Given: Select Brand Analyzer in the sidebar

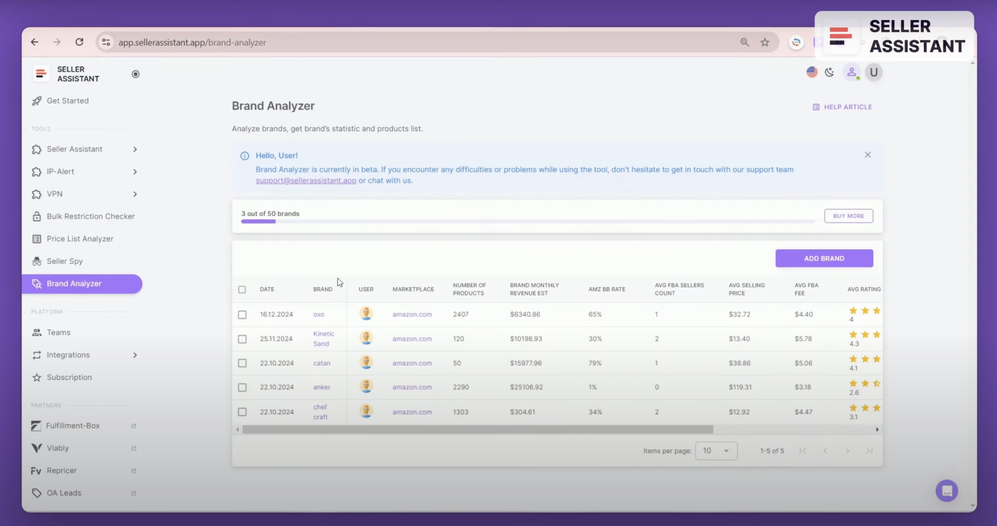Looking at the screenshot, I should [74, 283].
